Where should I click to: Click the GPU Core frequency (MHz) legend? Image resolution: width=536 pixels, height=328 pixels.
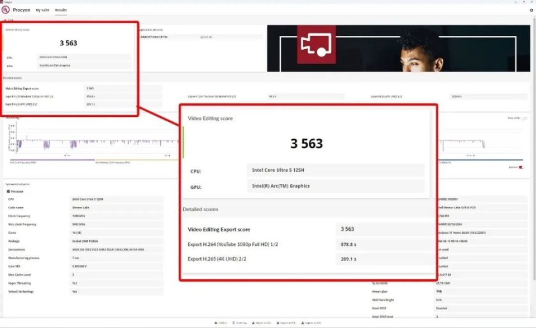click(23, 163)
